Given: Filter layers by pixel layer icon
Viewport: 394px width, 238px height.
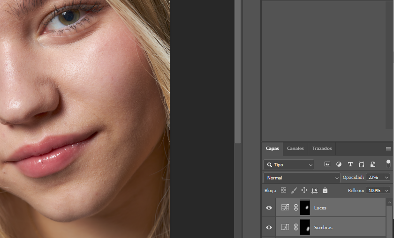Looking at the screenshot, I should tap(327, 164).
